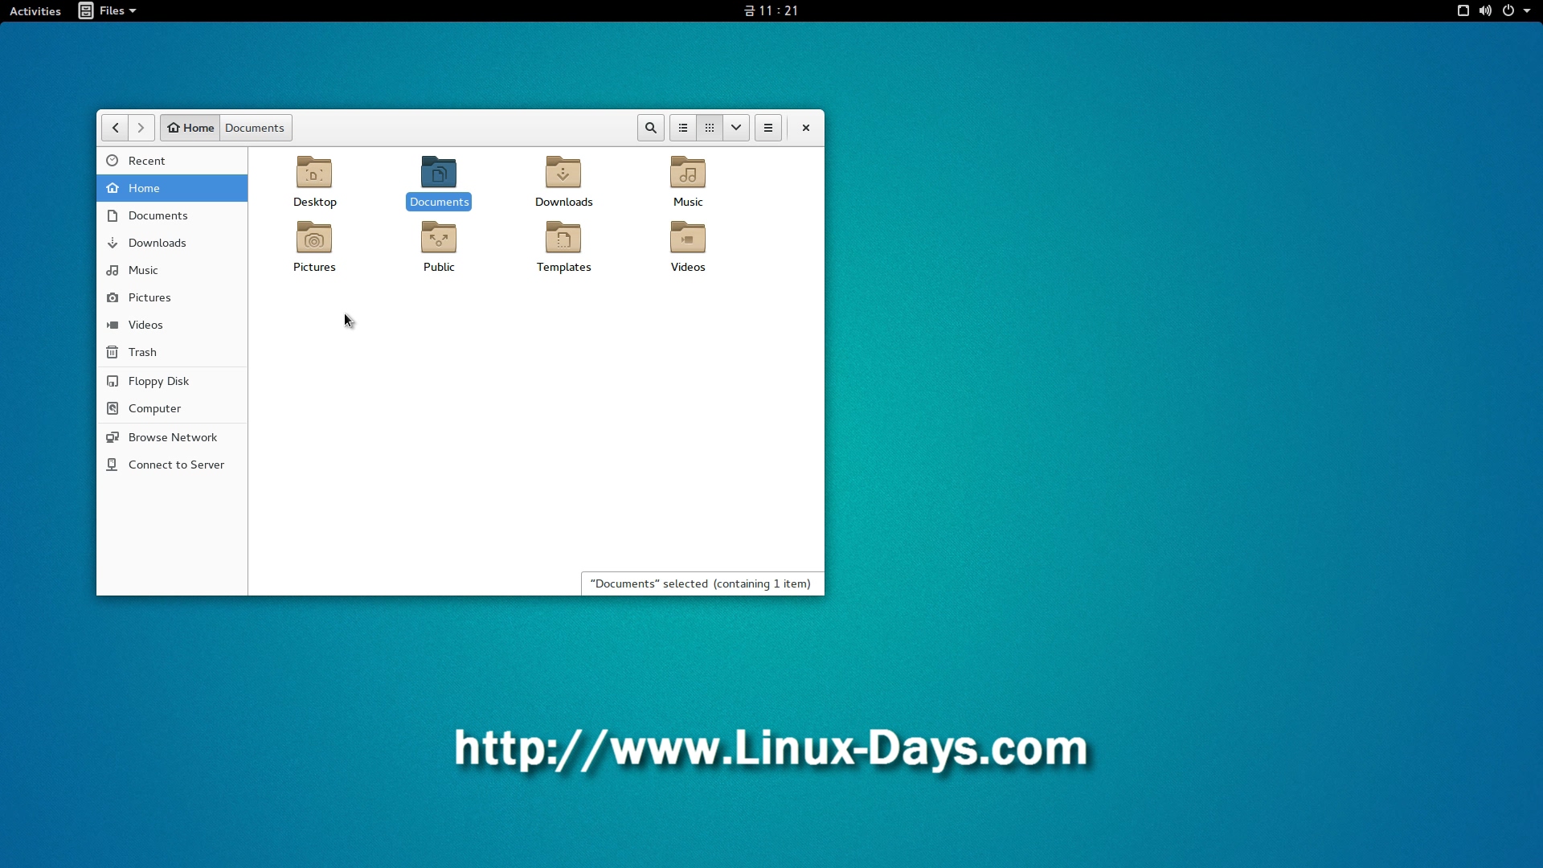Viewport: 1543px width, 868px height.
Task: Click the Home path bar button
Action: 190,128
